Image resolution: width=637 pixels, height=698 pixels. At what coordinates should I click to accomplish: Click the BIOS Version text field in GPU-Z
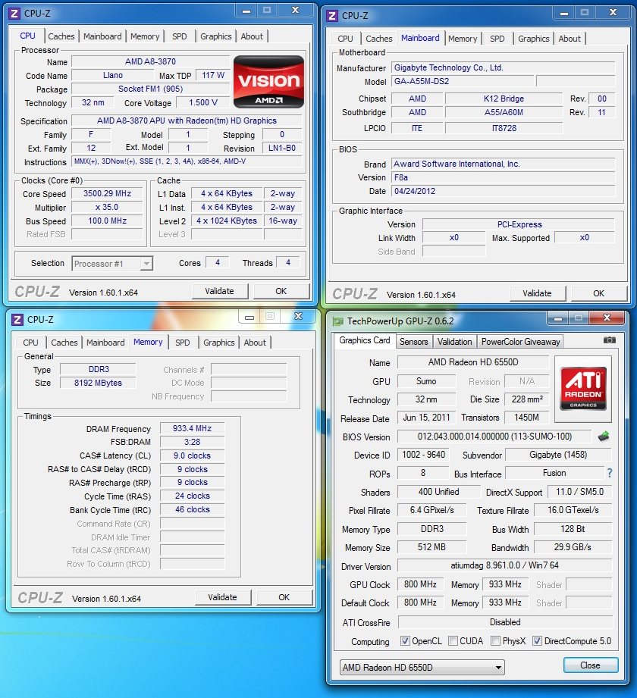coord(494,437)
